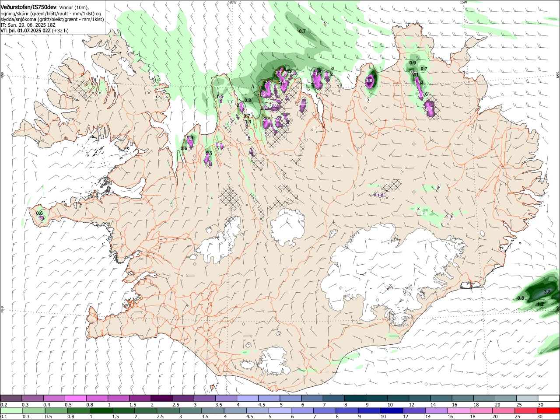Click the round Hofsjökull glacier in central Iceland

click(287, 227)
